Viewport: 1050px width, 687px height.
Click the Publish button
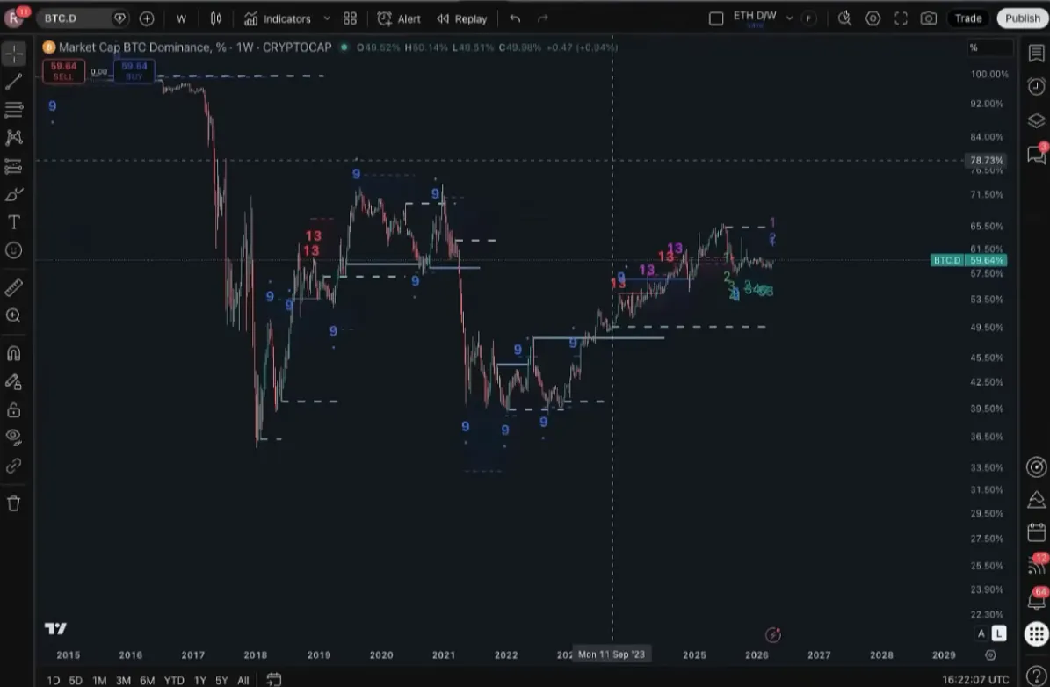tap(1023, 18)
